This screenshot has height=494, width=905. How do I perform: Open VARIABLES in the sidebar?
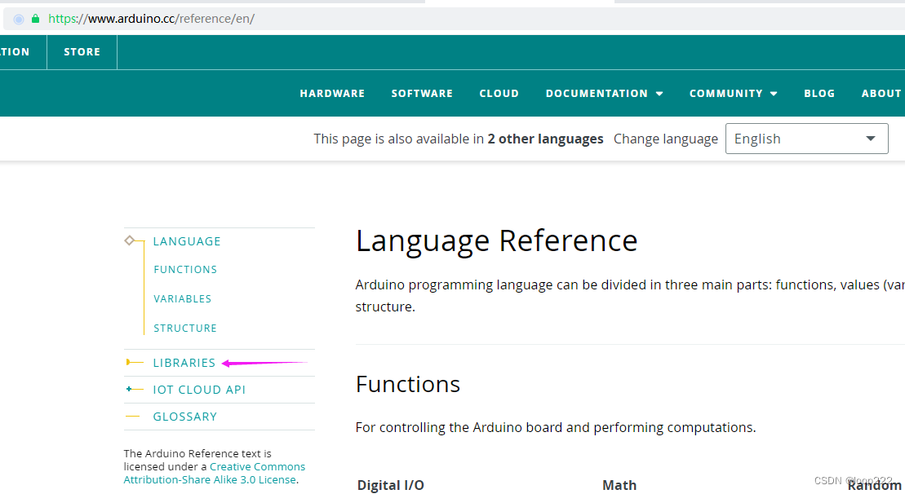[182, 299]
